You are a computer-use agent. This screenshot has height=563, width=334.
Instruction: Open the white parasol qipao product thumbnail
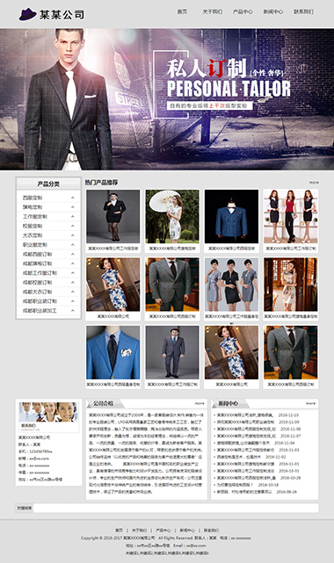(172, 217)
